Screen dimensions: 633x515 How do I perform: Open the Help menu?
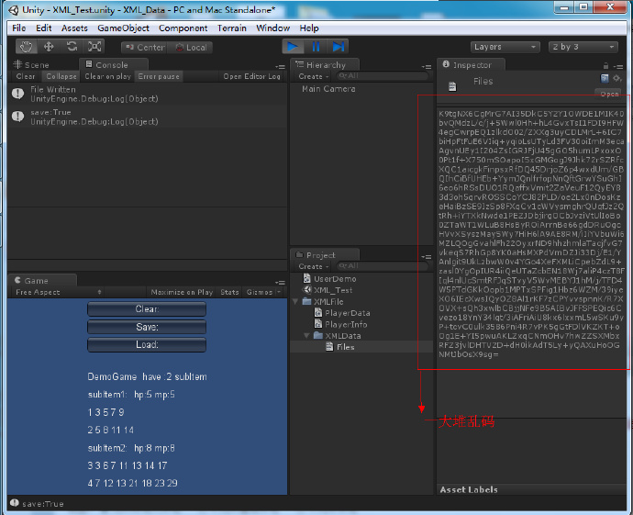[309, 28]
